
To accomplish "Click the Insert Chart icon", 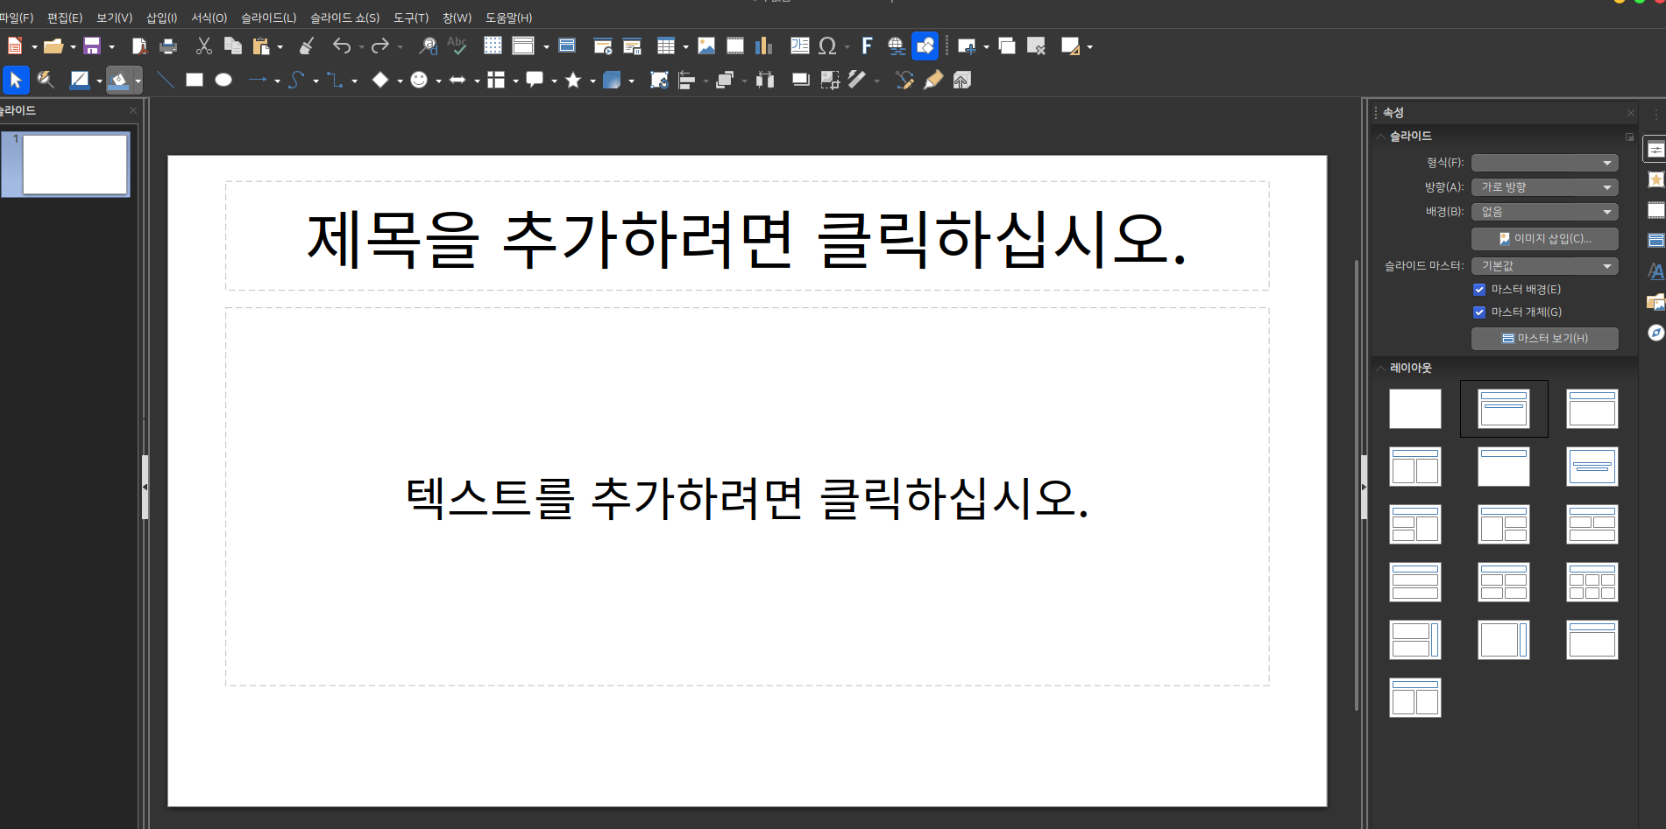I will tap(764, 46).
